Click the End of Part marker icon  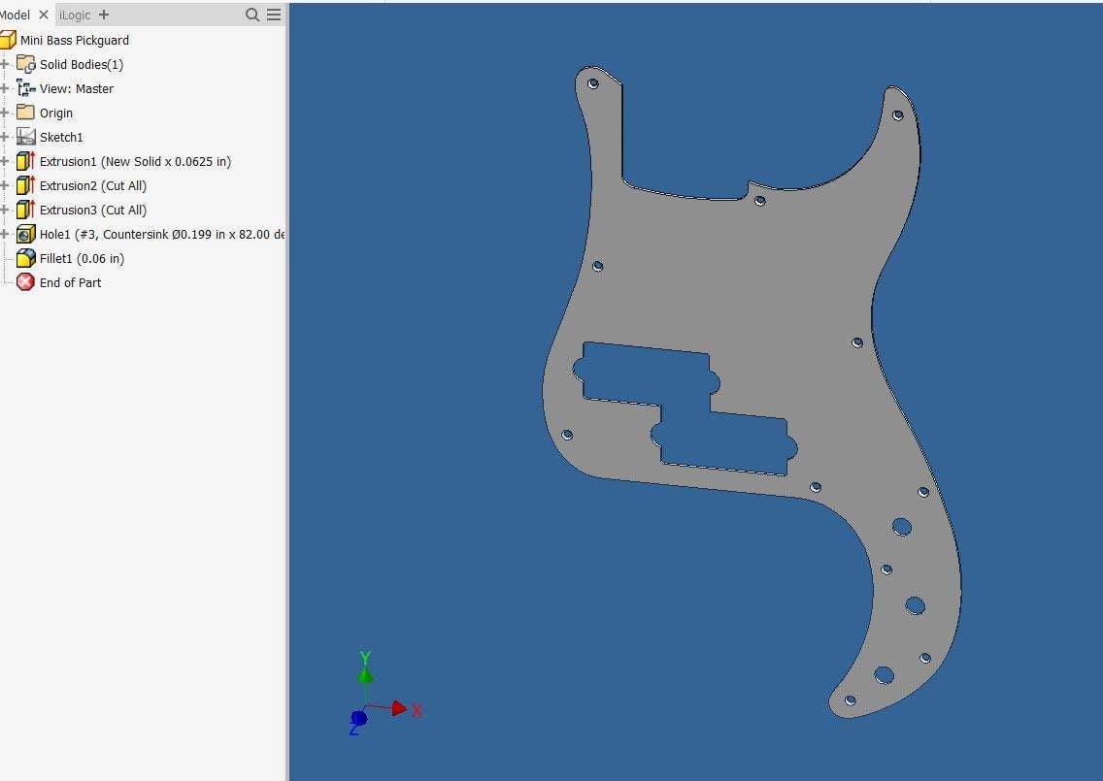[x=25, y=282]
